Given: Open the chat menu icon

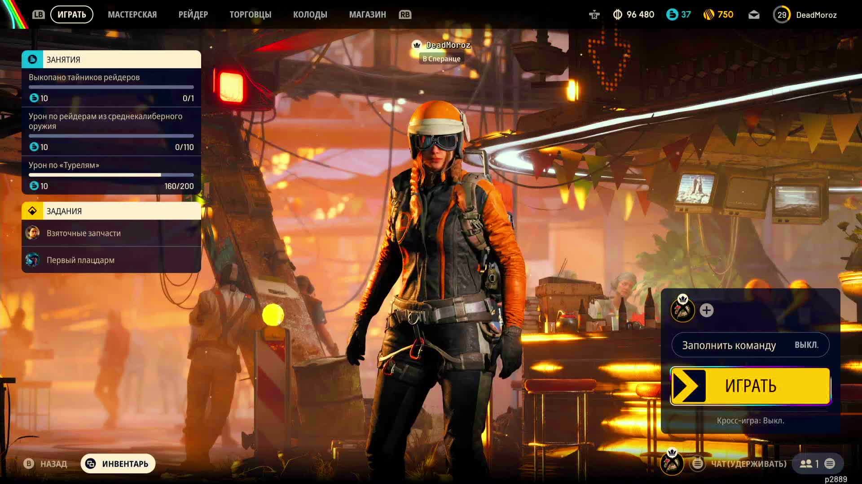Looking at the screenshot, I should [x=697, y=464].
